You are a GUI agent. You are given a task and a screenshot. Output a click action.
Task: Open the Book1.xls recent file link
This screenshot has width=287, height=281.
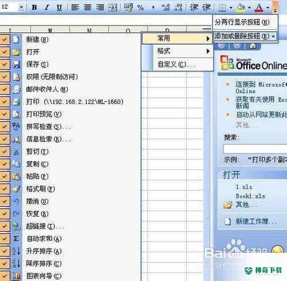pos(250,196)
